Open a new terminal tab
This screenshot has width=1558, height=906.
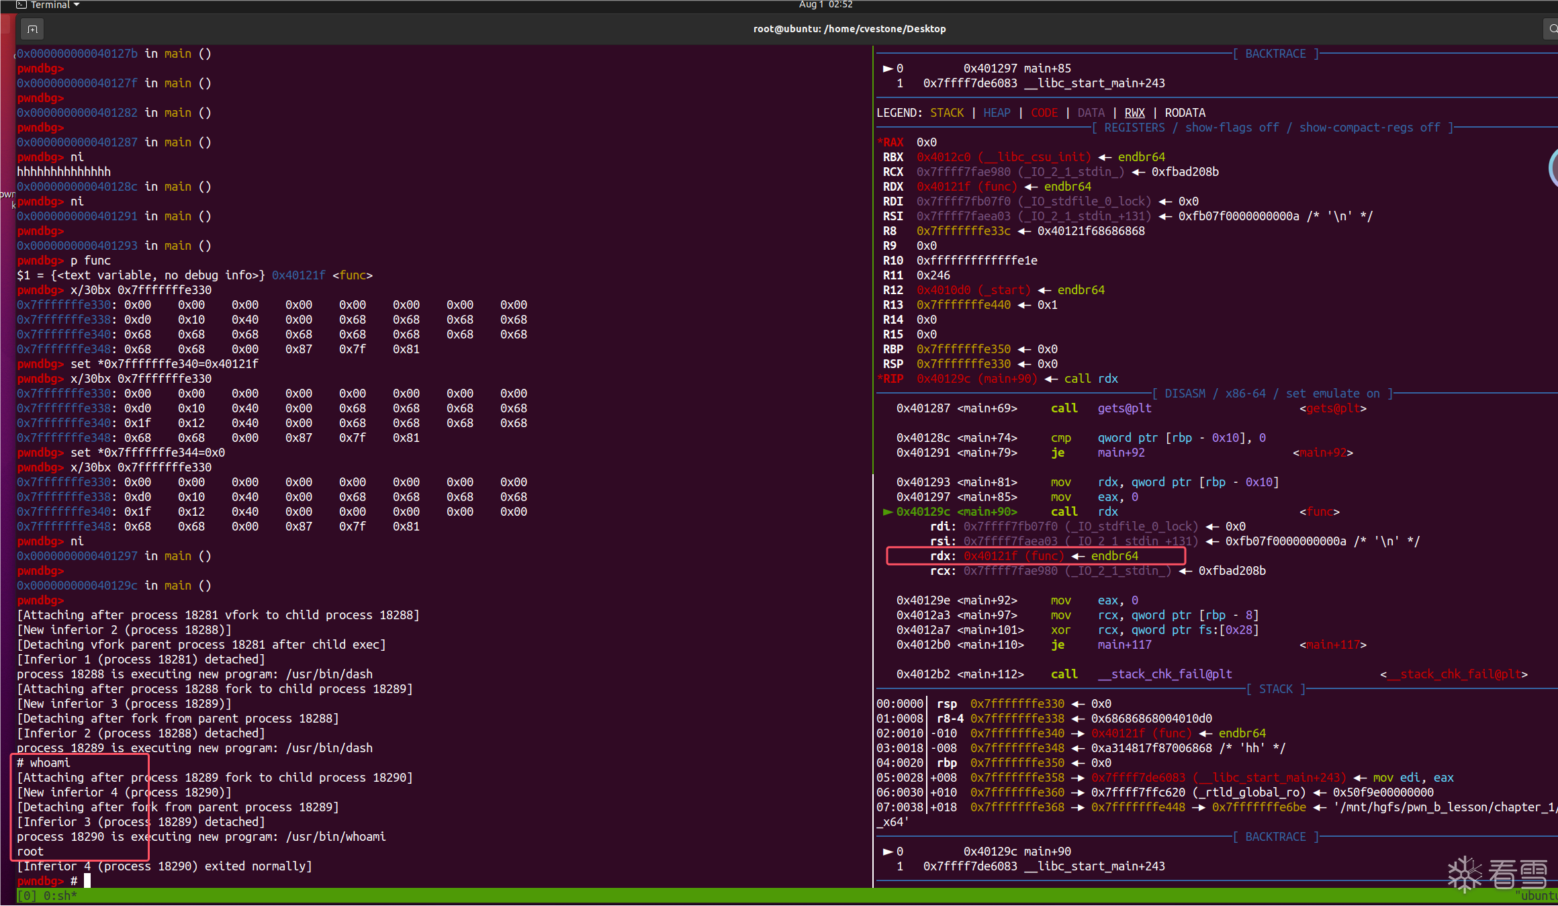[x=32, y=29]
